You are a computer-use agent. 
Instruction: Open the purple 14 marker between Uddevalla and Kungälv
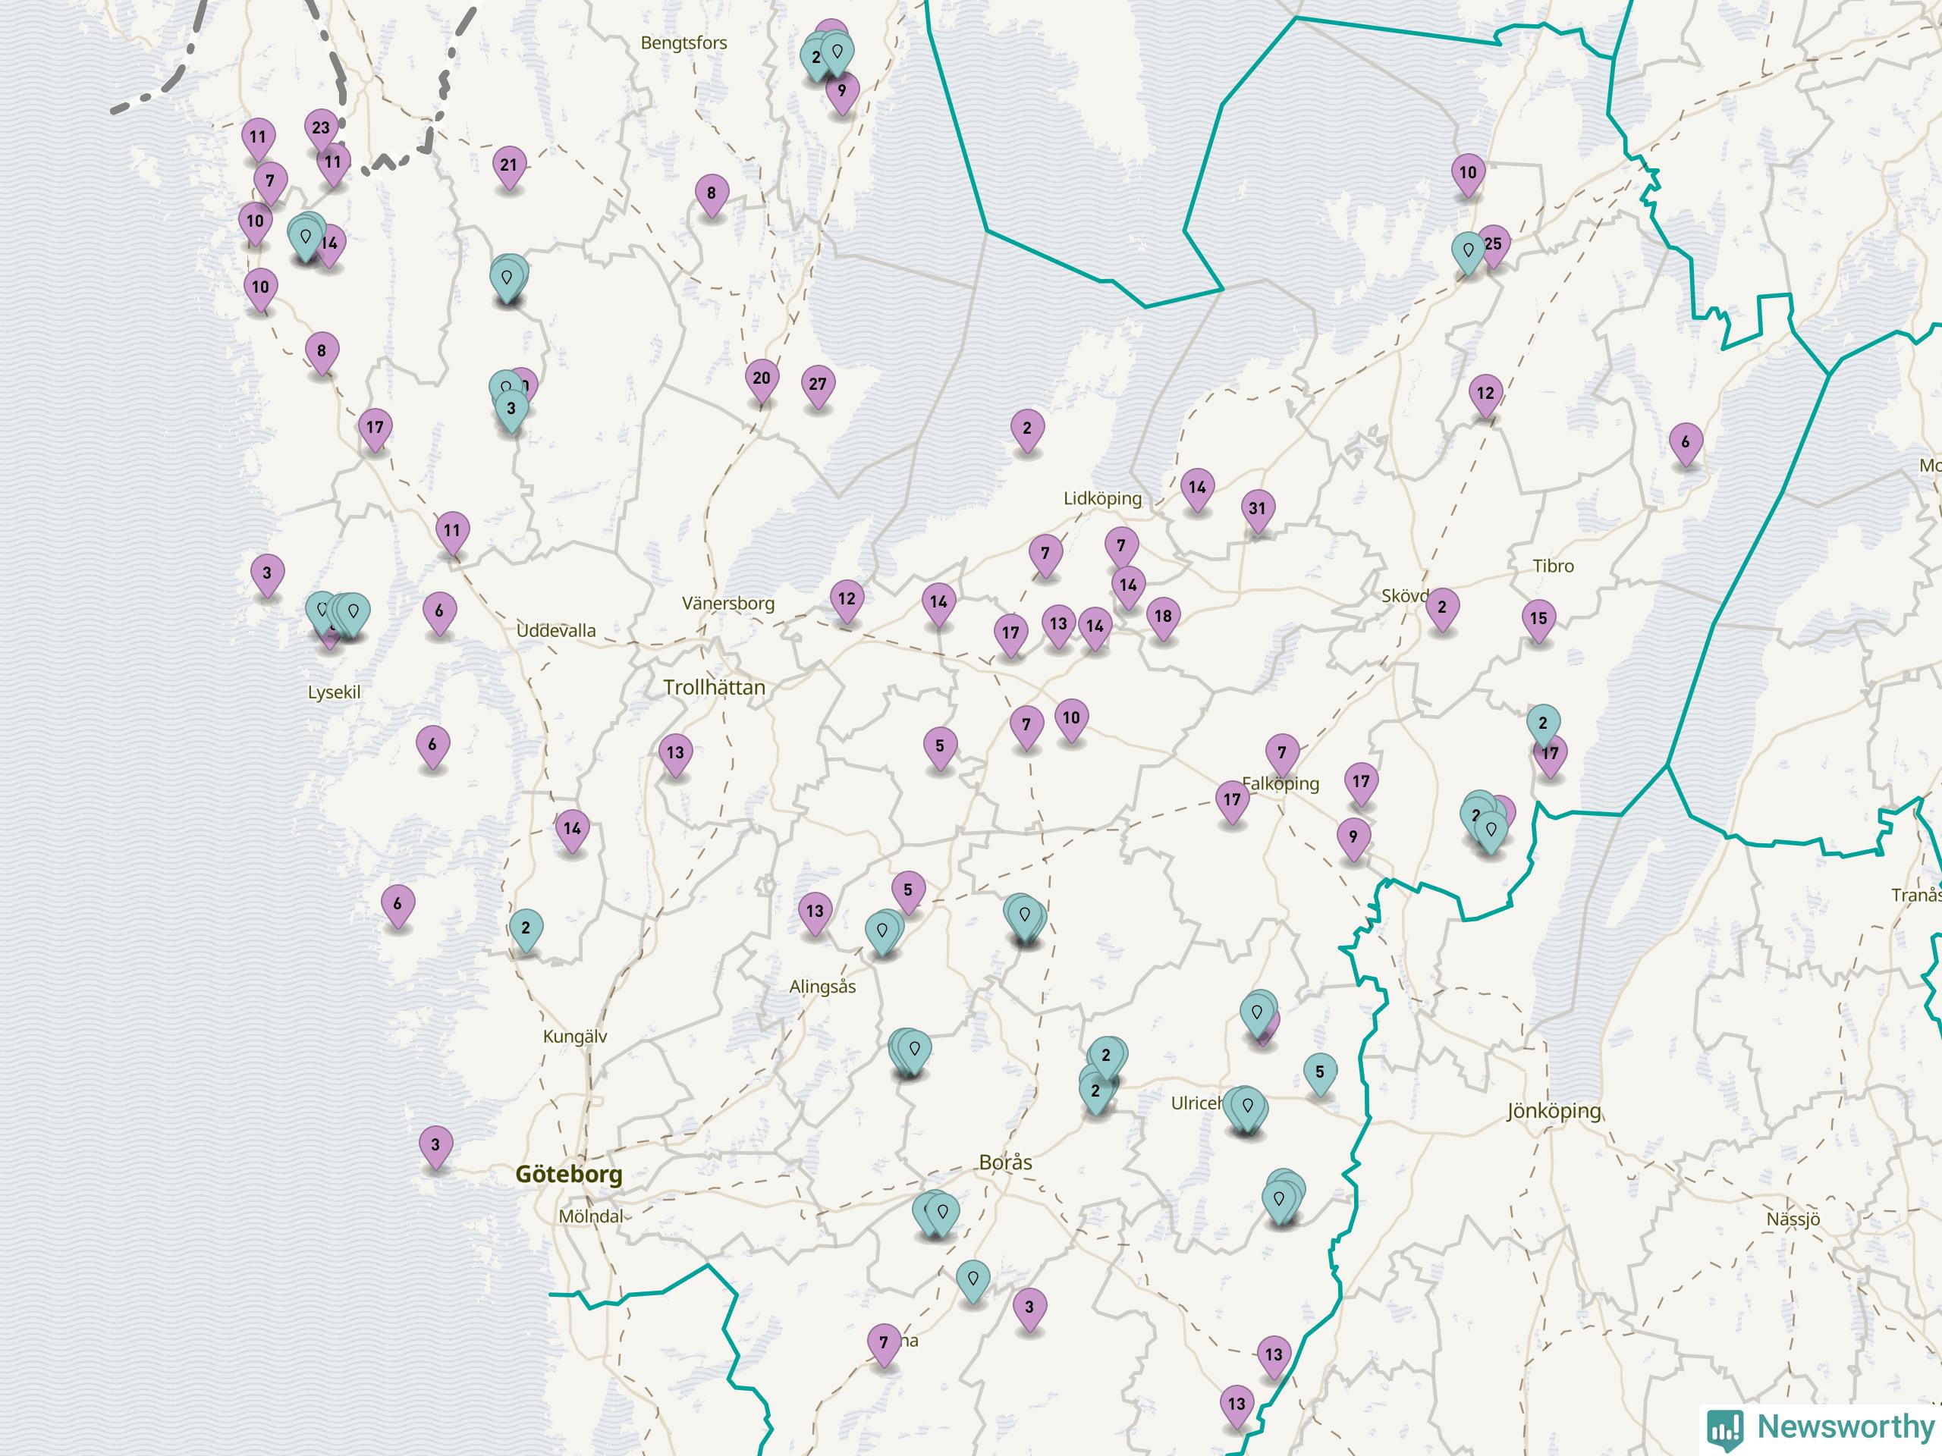pyautogui.click(x=573, y=830)
